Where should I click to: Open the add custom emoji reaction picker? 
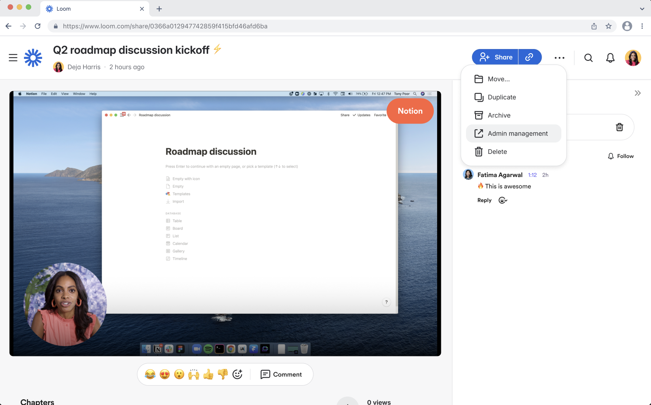[x=237, y=375]
